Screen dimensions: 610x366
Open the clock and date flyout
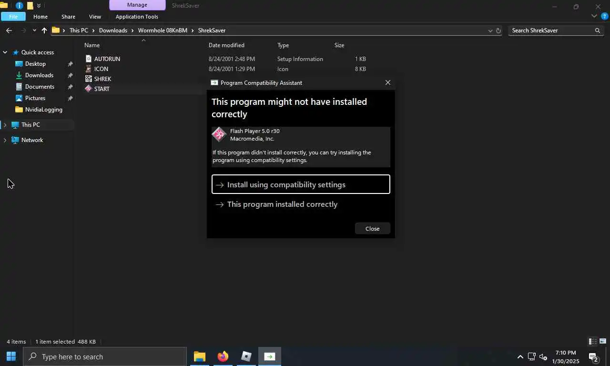click(x=566, y=356)
